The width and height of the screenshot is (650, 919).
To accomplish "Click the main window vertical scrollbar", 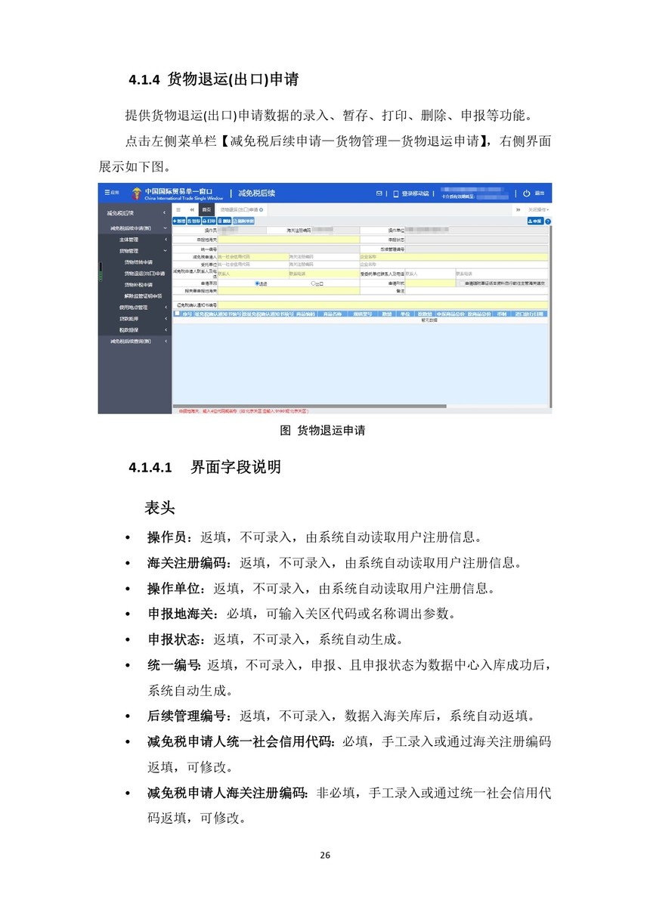I will (550, 317).
